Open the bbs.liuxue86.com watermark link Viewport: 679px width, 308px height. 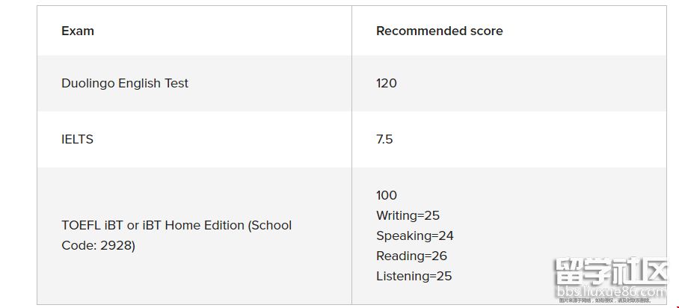[609, 290]
